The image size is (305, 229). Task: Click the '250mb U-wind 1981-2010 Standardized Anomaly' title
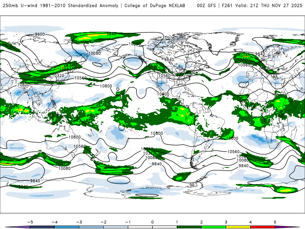pyautogui.click(x=61, y=6)
